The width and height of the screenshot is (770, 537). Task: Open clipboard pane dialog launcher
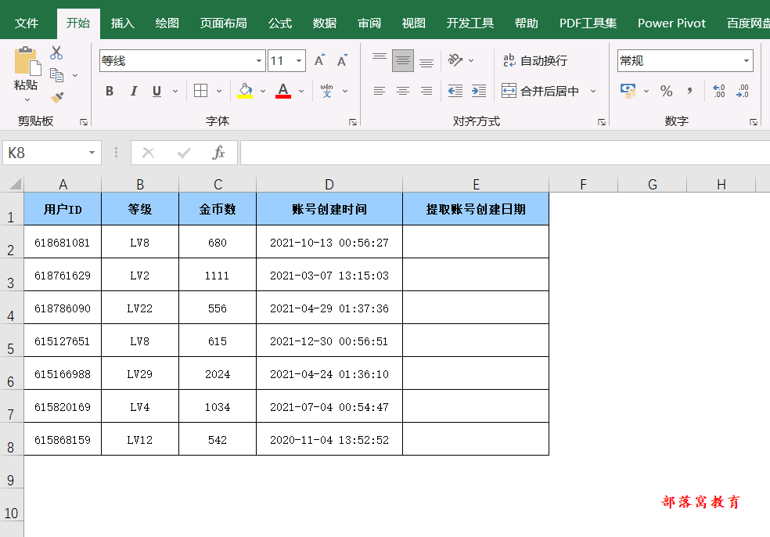point(84,122)
